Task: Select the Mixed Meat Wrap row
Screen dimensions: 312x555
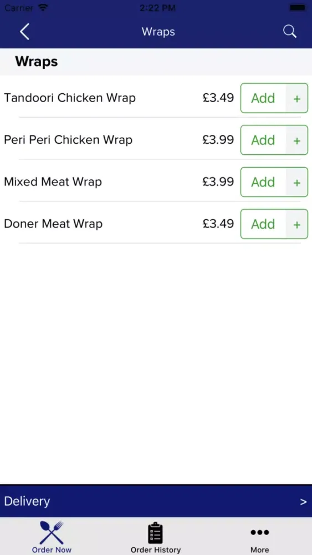Action: [x=156, y=182]
